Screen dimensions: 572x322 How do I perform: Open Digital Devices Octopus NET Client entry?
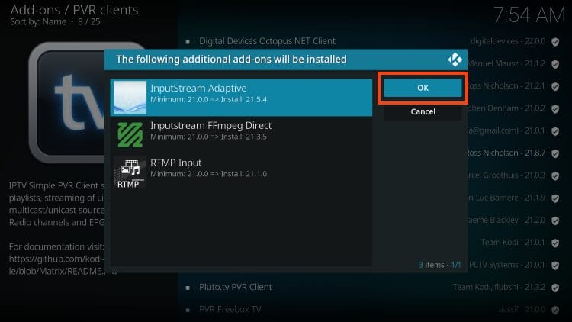click(x=267, y=40)
